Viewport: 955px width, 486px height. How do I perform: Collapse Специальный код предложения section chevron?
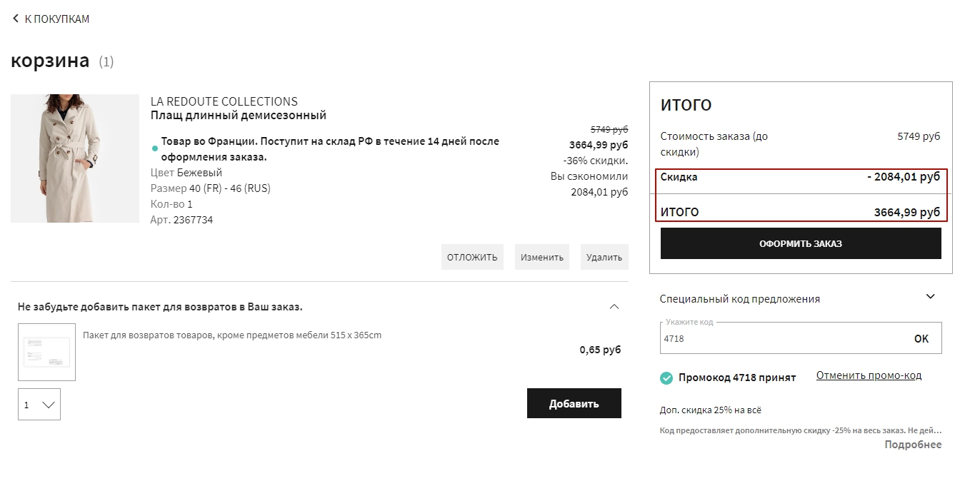coord(930,297)
